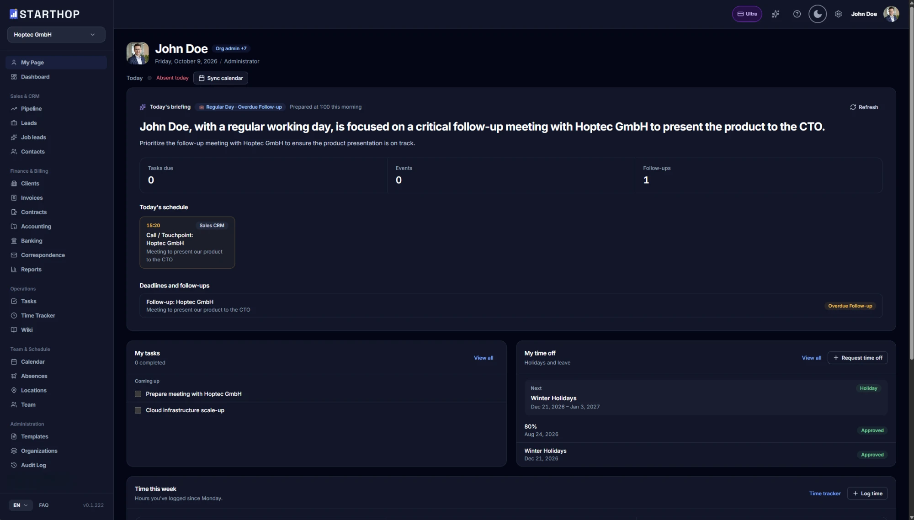The height and width of the screenshot is (520, 914).
Task: Click the Accounting icon in sidebar
Action: pyautogui.click(x=14, y=227)
